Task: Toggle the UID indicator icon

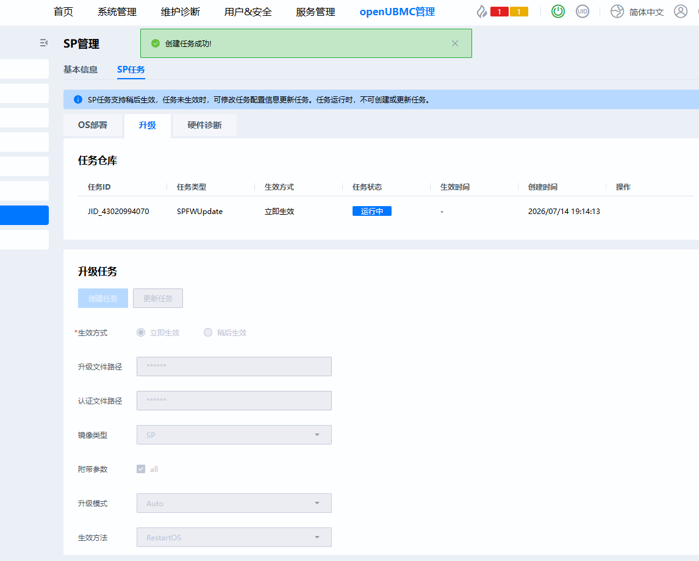Action: point(582,12)
